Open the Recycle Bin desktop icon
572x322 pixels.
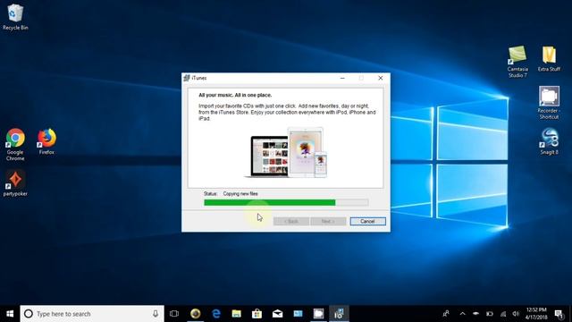15,16
